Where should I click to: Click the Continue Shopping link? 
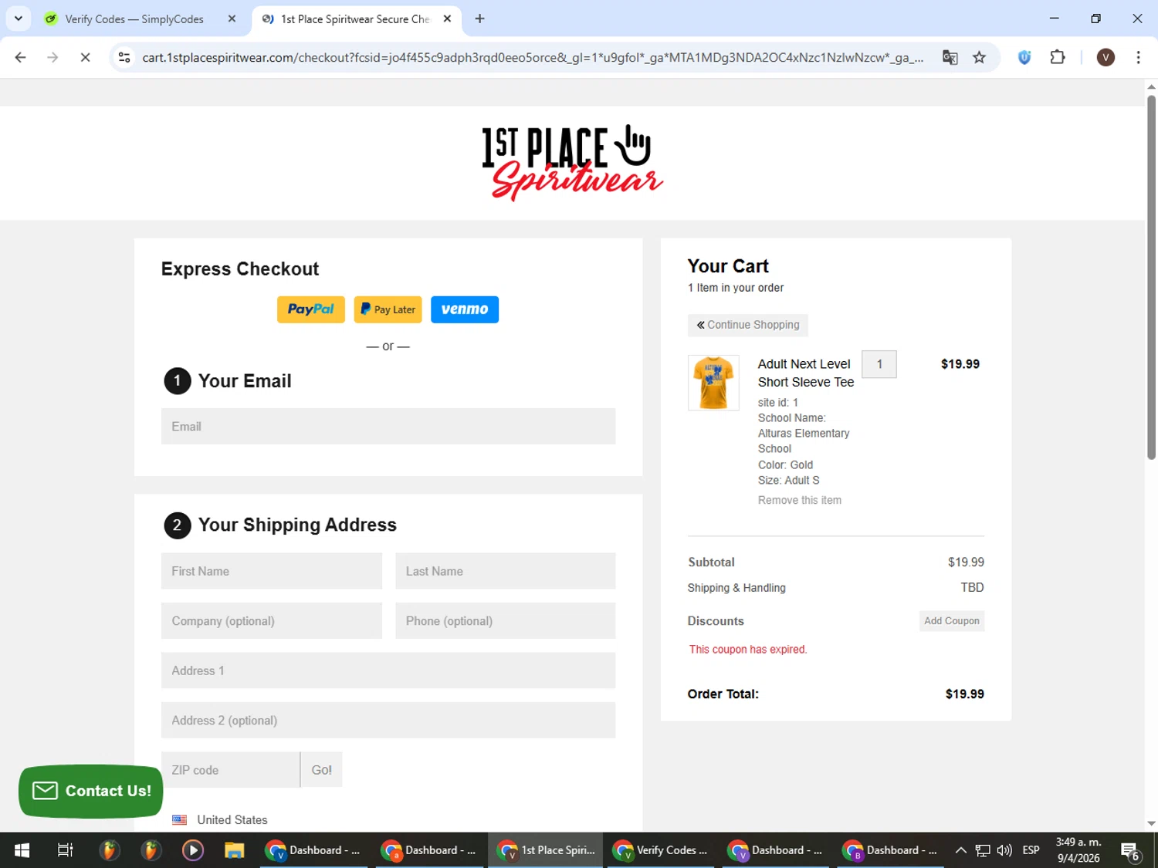point(748,325)
